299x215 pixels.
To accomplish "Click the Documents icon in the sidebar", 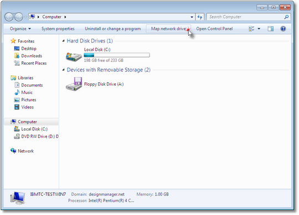I will coord(17,85).
